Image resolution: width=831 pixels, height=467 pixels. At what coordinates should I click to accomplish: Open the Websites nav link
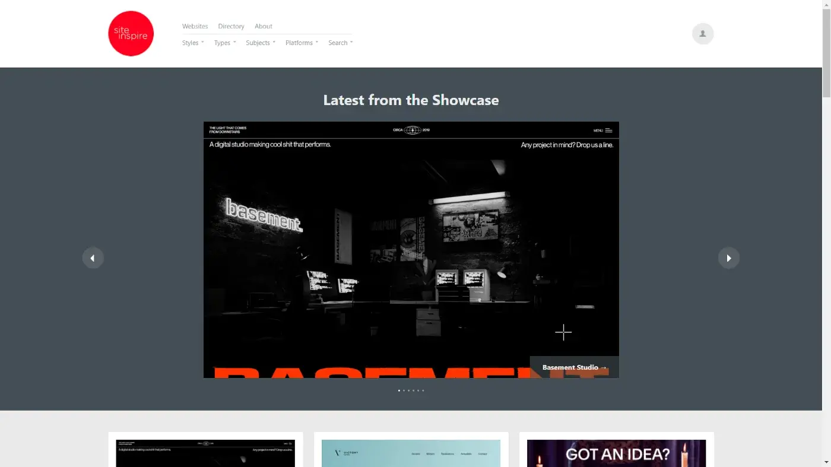point(195,26)
